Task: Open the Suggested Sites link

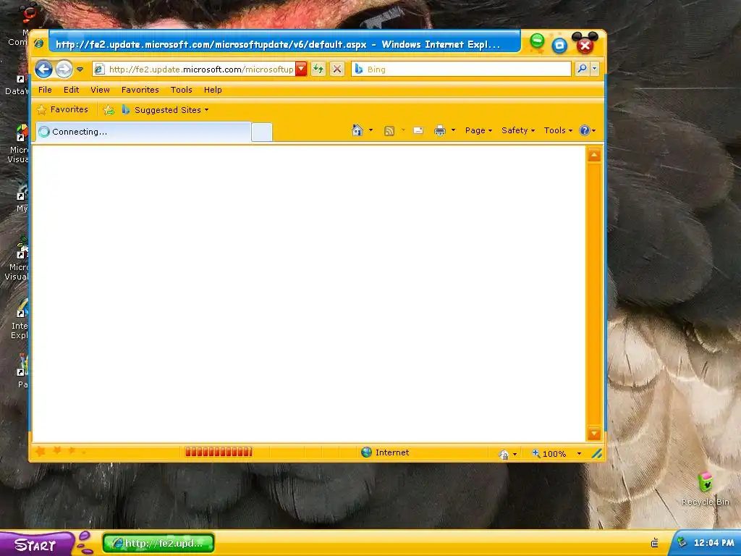Action: [x=165, y=110]
